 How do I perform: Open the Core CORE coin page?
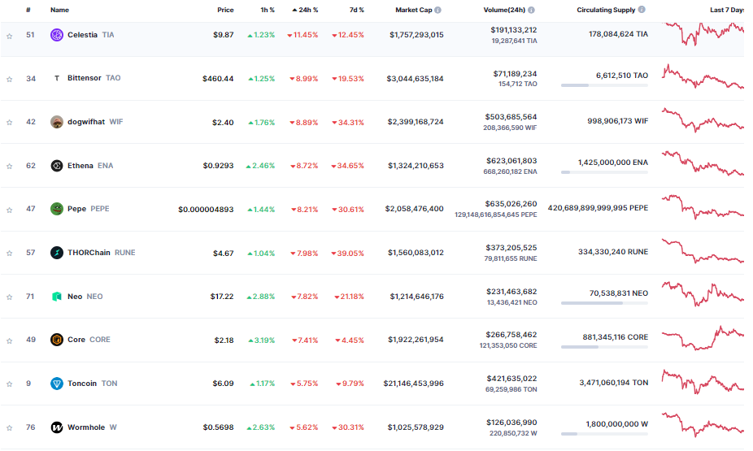[x=89, y=340]
